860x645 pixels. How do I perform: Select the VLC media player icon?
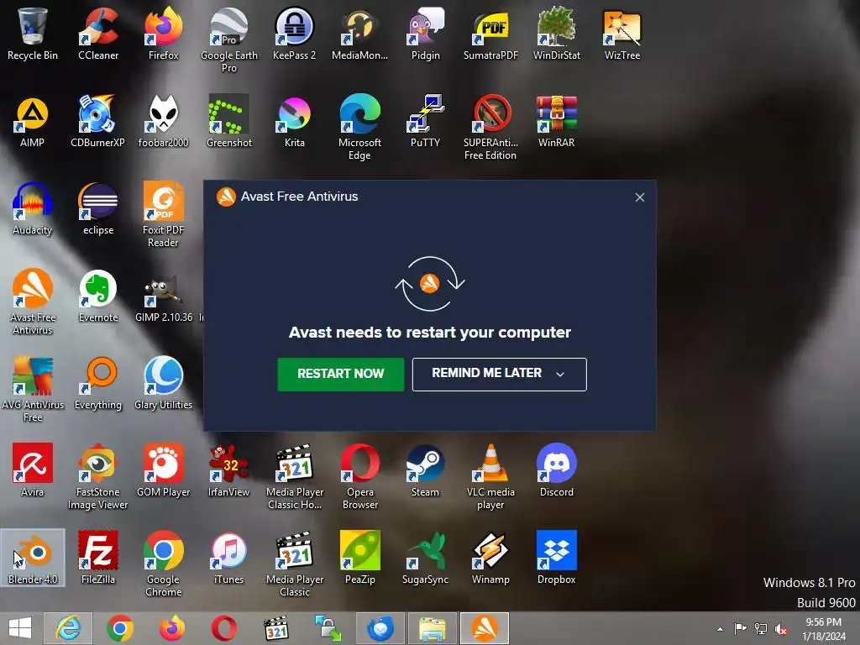[490, 477]
